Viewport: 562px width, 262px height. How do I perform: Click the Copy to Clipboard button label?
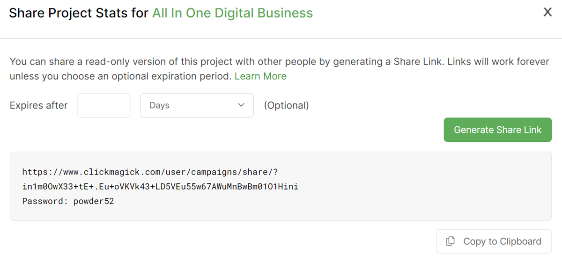[502, 241]
